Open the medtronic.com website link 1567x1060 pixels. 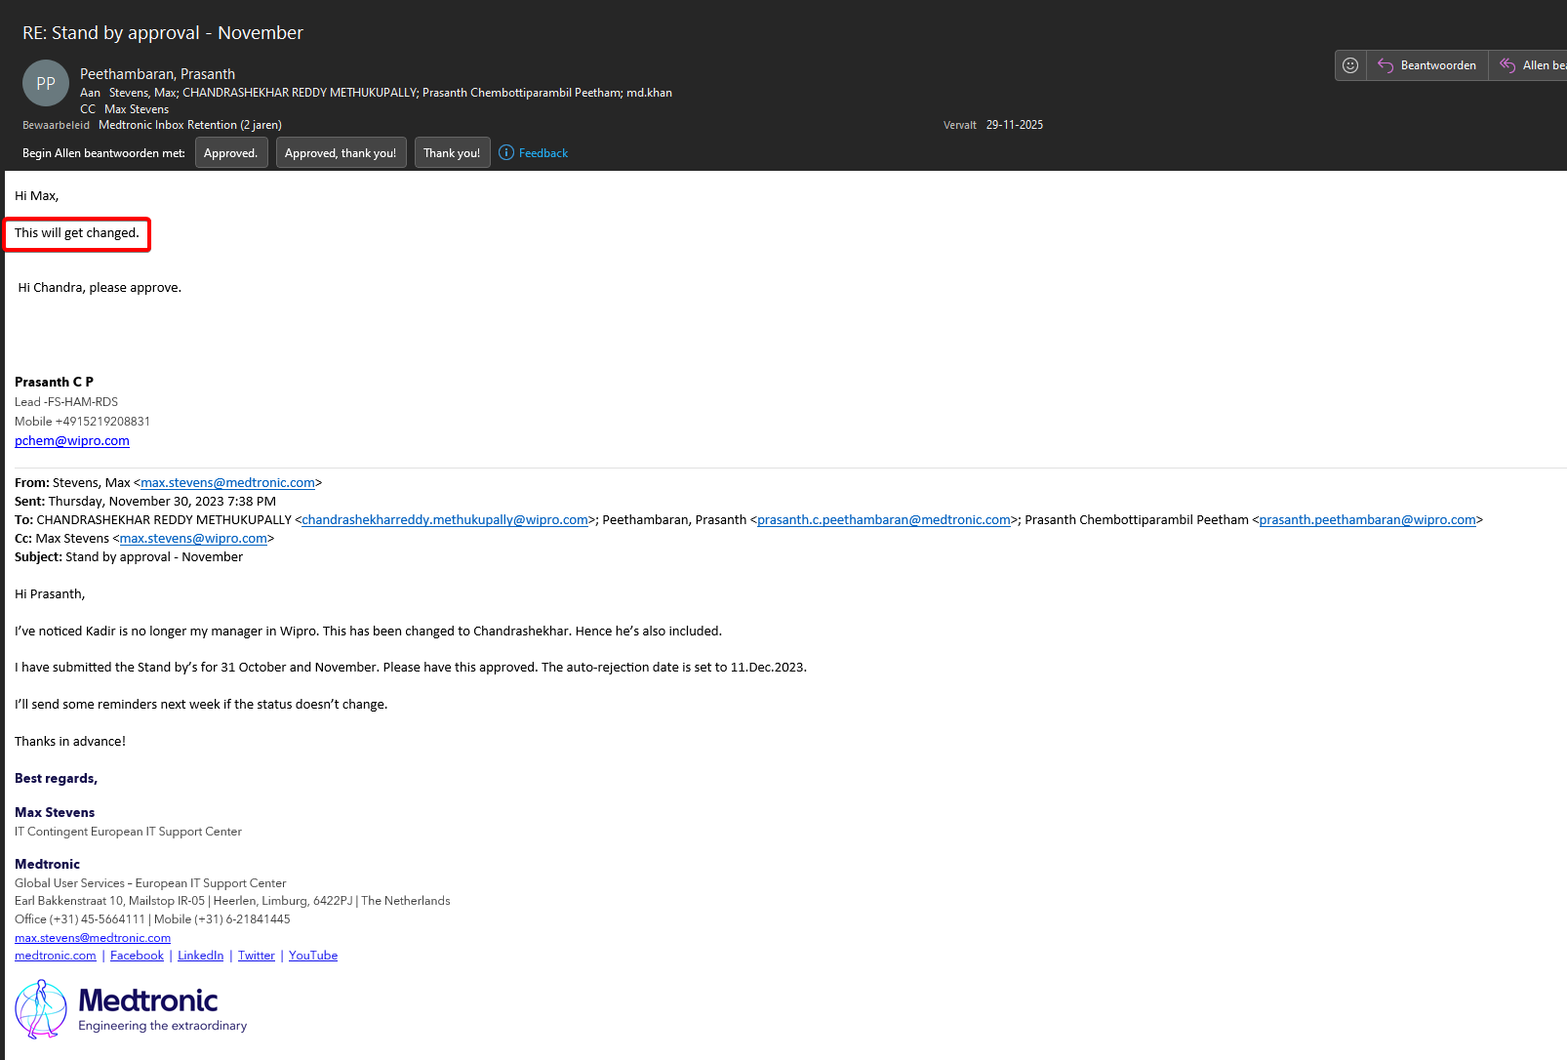56,956
